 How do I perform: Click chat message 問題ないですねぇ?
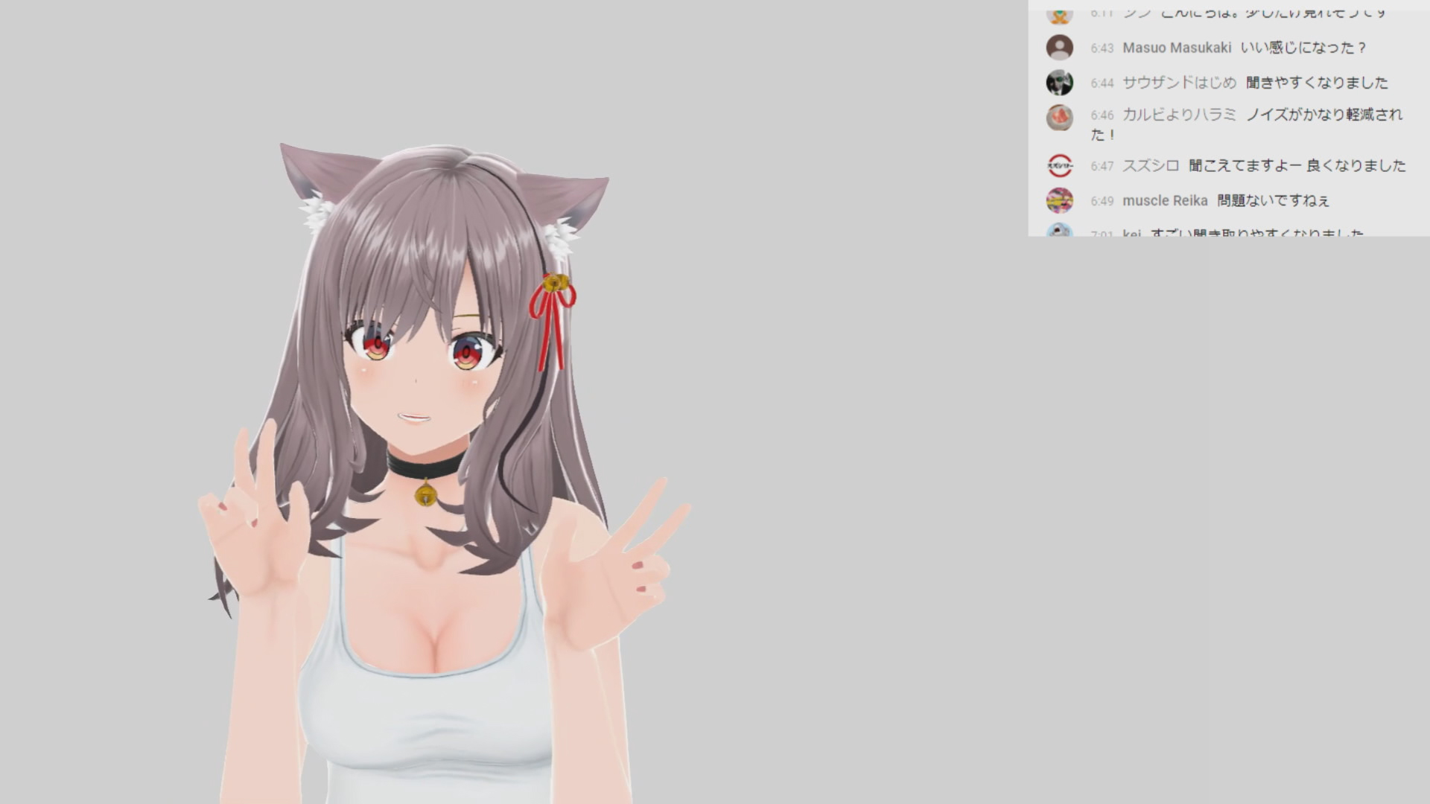(x=1274, y=201)
